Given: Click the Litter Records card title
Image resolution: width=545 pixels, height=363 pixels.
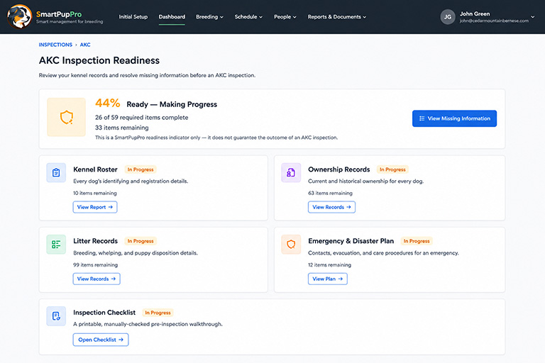Looking at the screenshot, I should (x=96, y=241).
